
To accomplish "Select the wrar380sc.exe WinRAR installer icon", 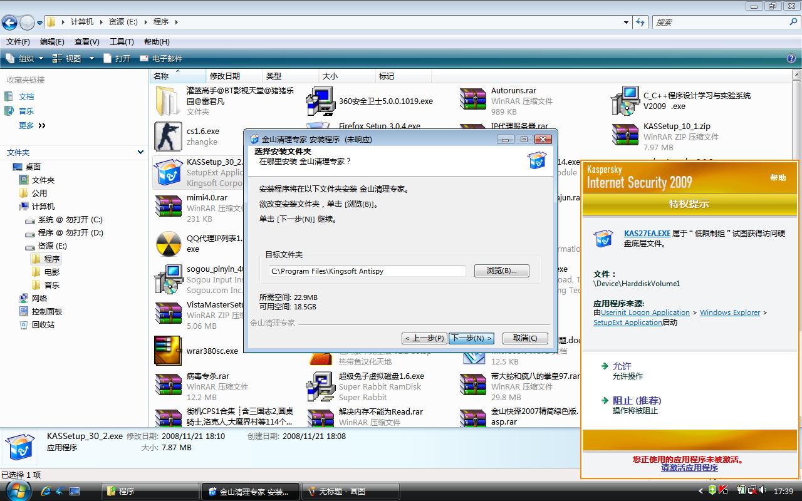I will pyautogui.click(x=168, y=351).
